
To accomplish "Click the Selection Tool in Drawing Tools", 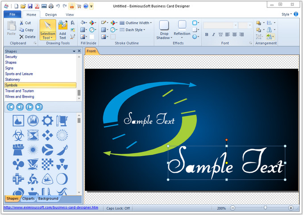I will (x=48, y=30).
